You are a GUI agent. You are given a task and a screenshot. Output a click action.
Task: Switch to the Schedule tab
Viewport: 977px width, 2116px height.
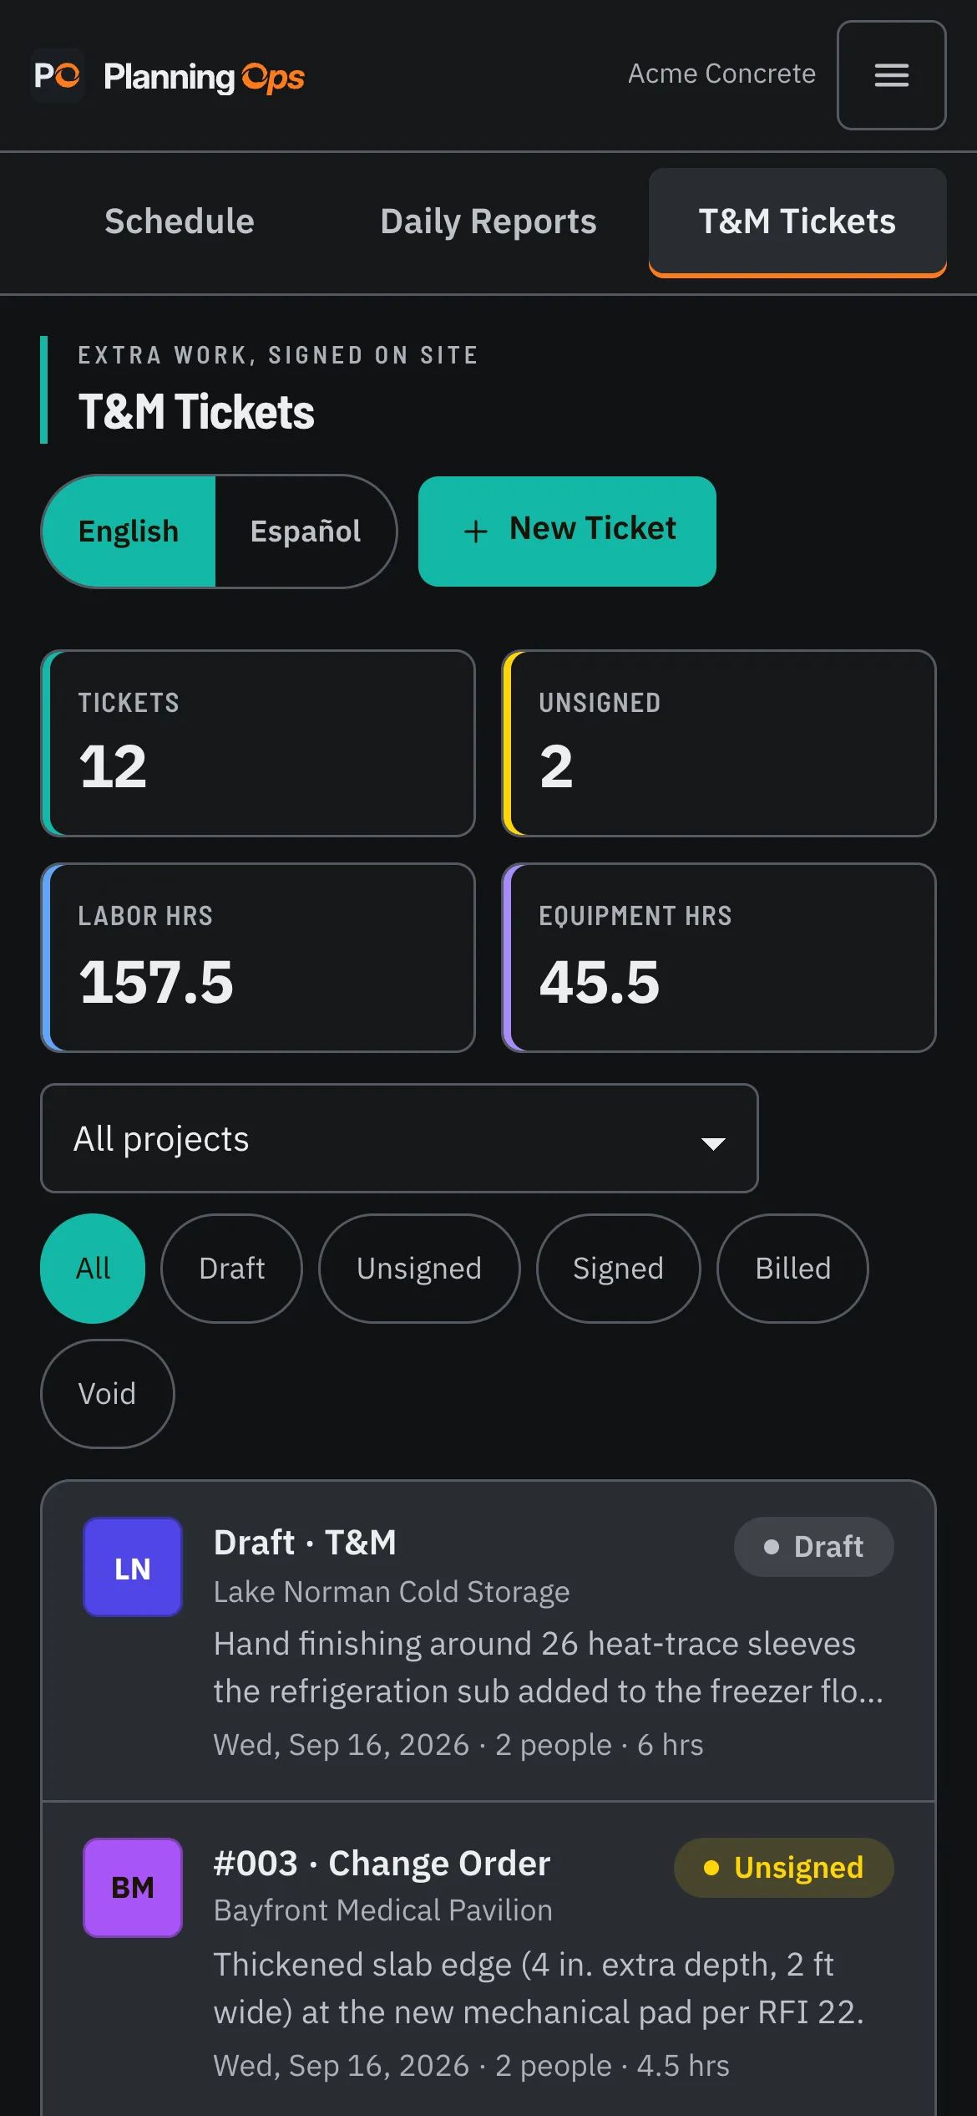click(x=180, y=222)
